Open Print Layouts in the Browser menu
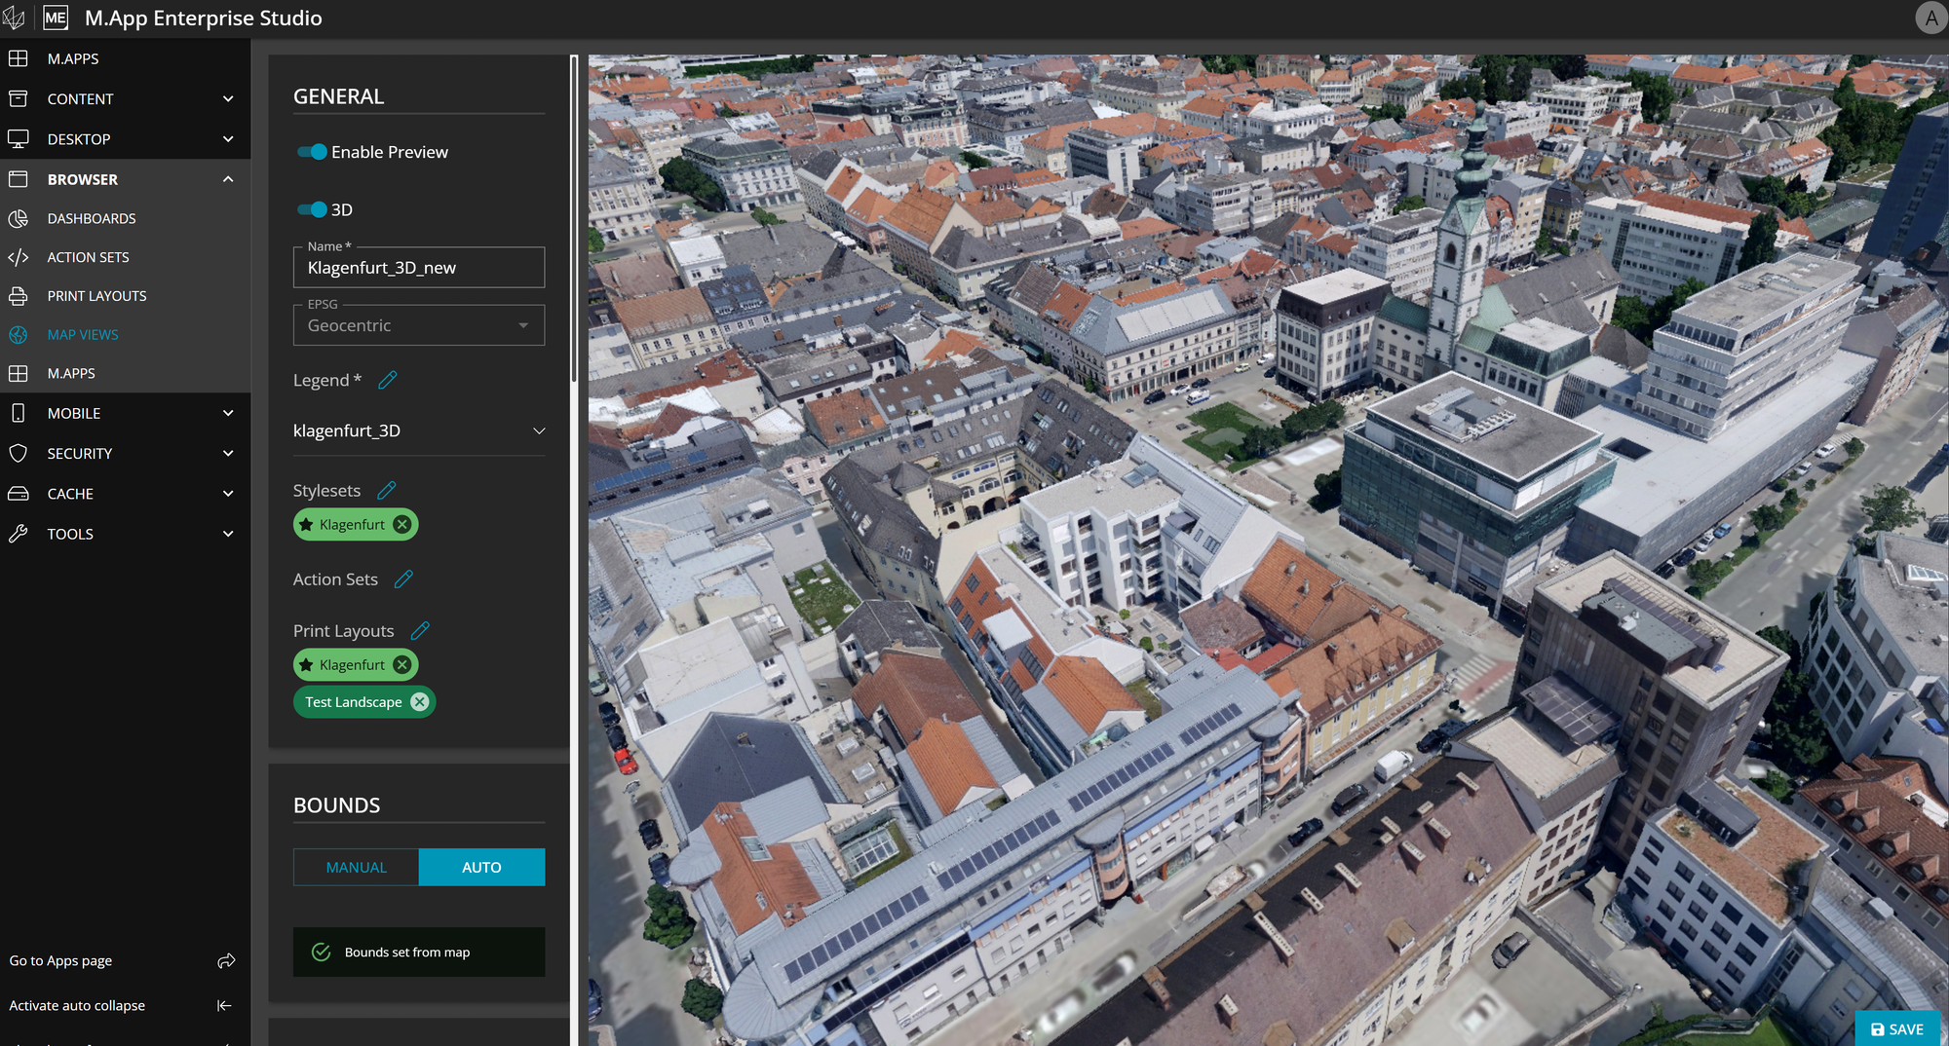Screen dimensions: 1949x1046 click(125, 296)
